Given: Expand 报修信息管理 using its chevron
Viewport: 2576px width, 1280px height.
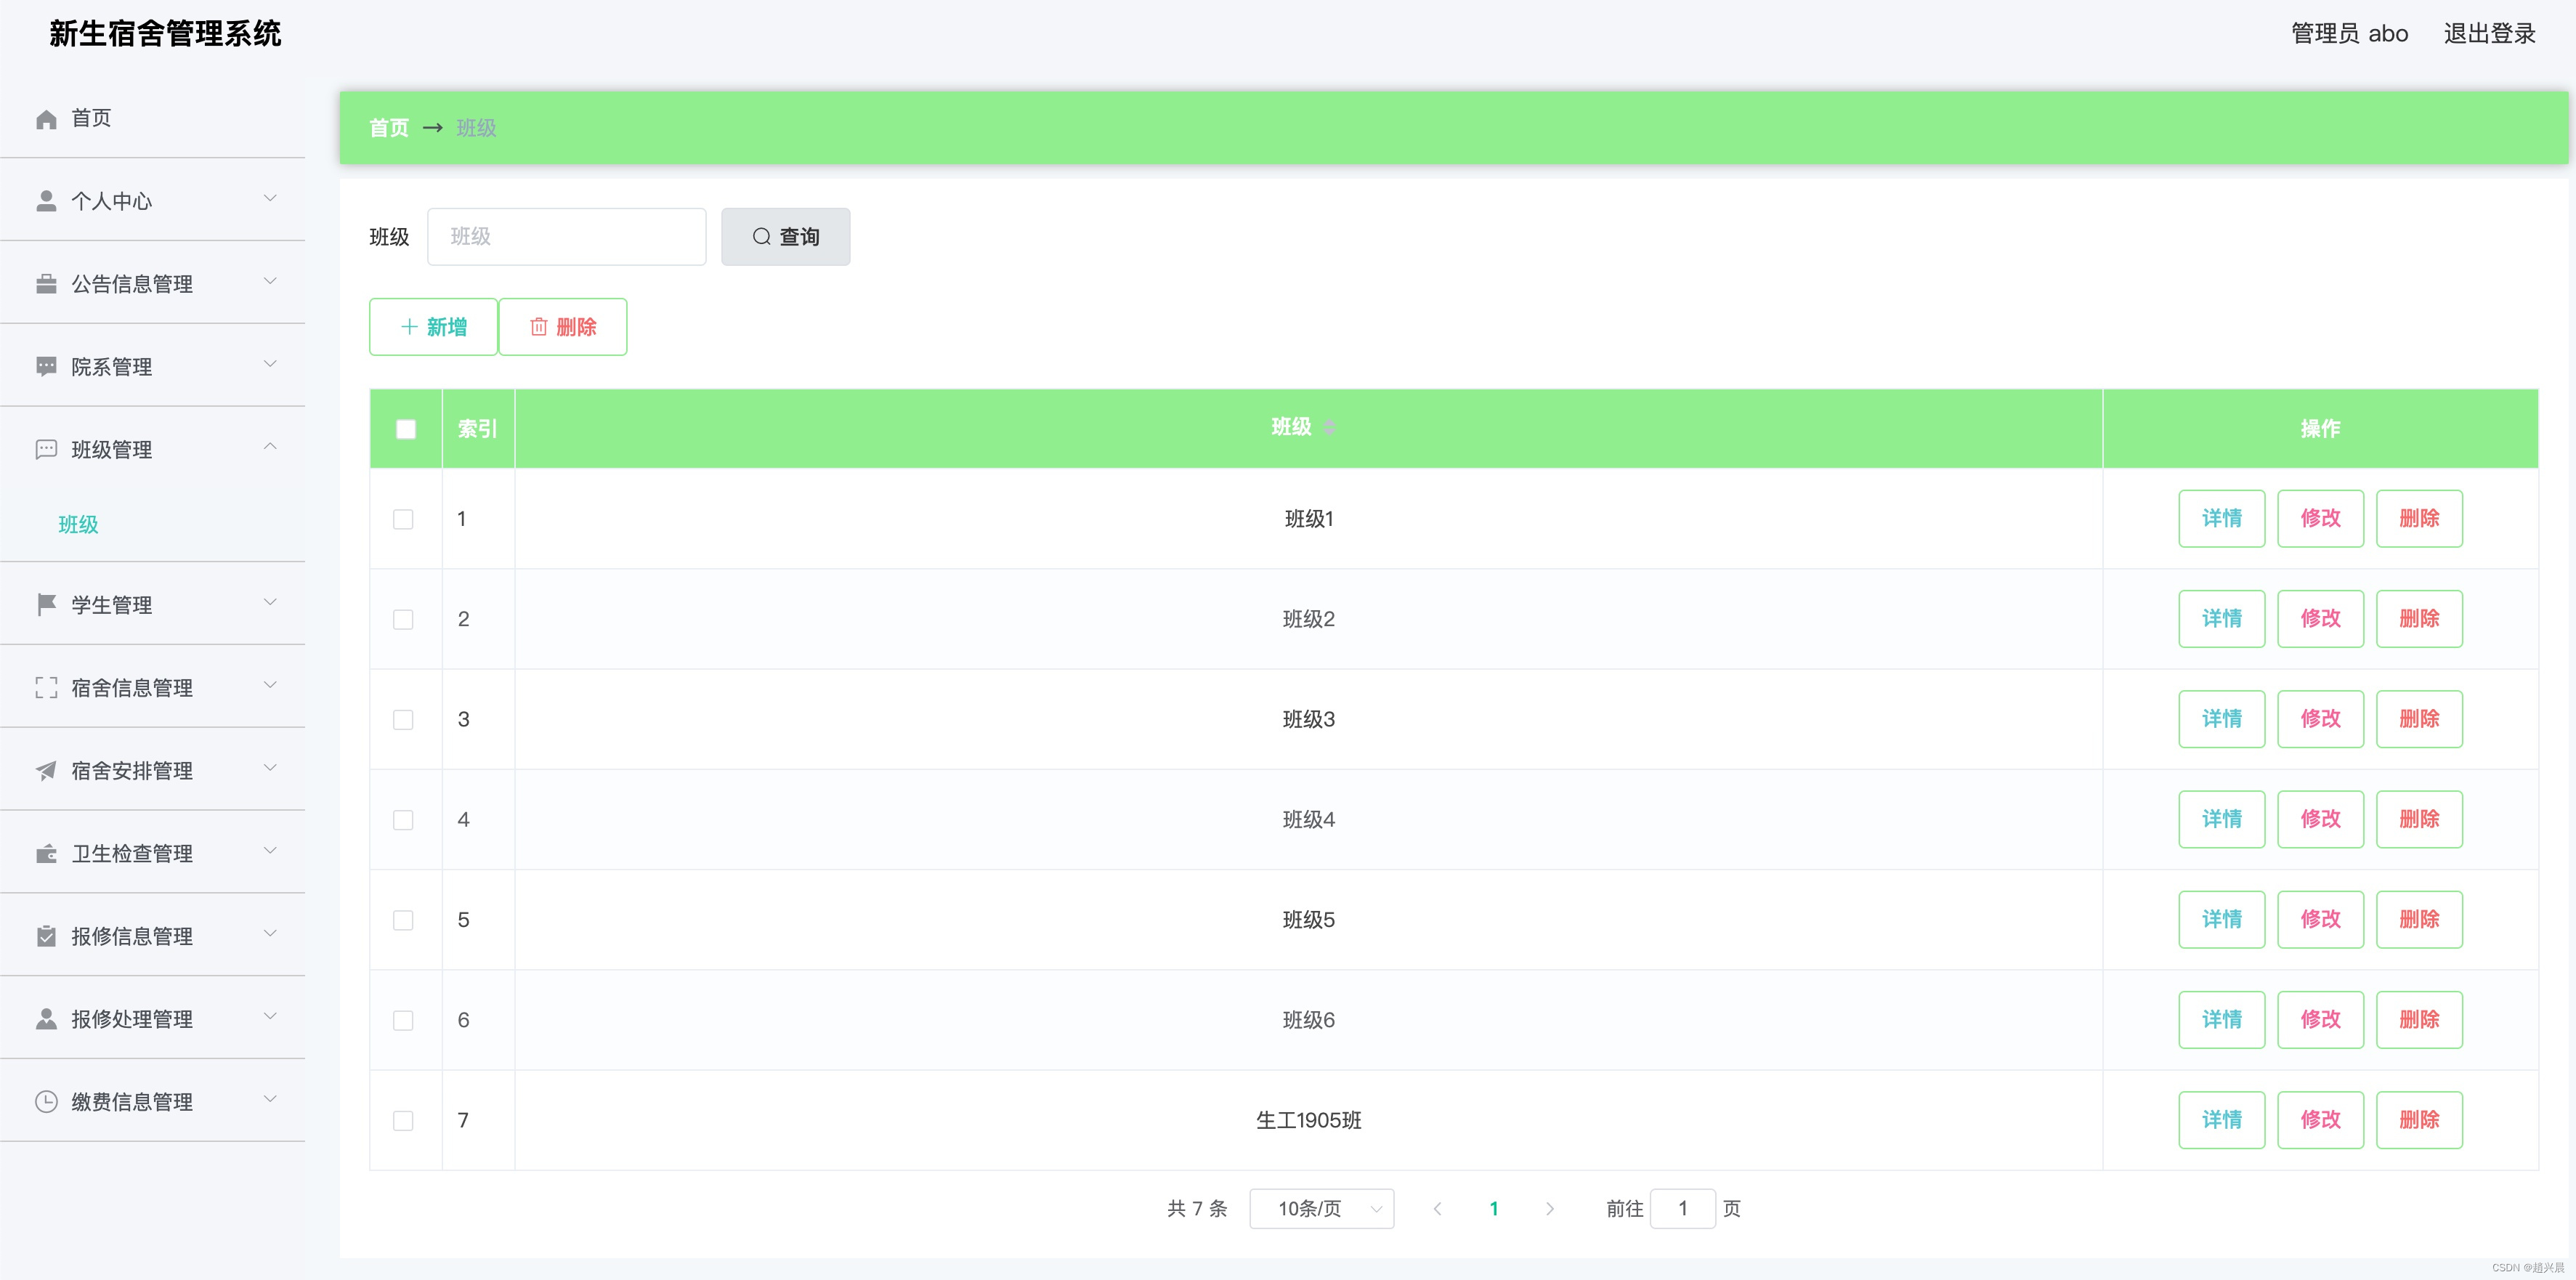Looking at the screenshot, I should (270, 934).
